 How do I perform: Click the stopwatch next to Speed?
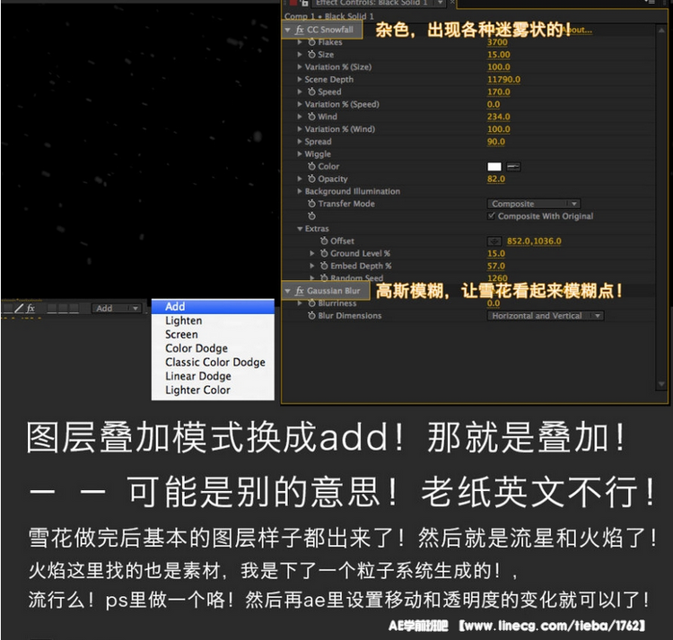click(x=311, y=92)
